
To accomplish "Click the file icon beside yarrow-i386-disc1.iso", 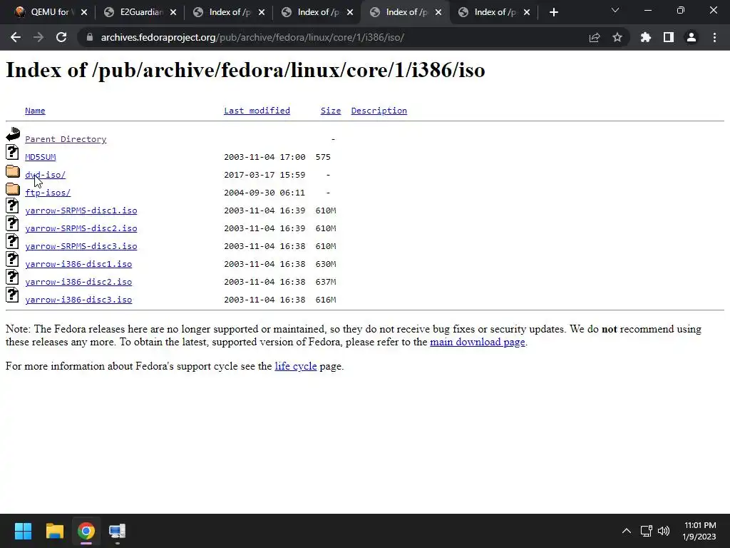I will tap(13, 258).
